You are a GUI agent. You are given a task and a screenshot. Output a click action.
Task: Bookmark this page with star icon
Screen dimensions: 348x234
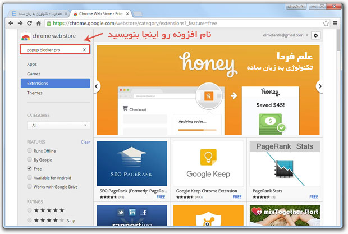click(326, 24)
